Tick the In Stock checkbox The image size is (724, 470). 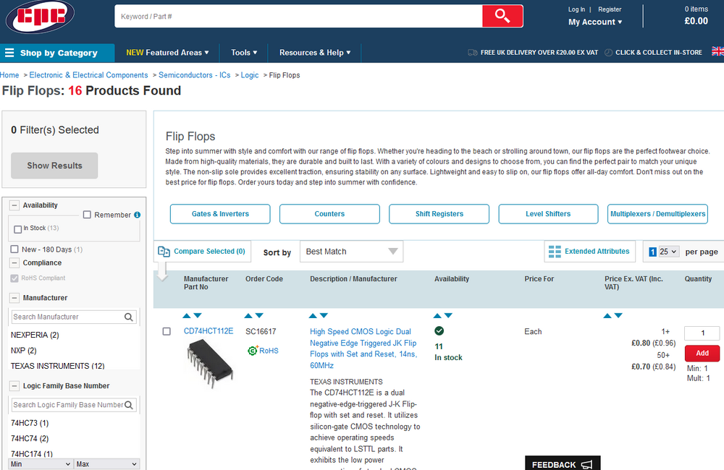(x=18, y=229)
